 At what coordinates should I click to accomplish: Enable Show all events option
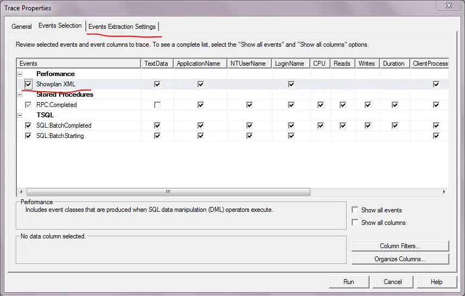(x=355, y=210)
